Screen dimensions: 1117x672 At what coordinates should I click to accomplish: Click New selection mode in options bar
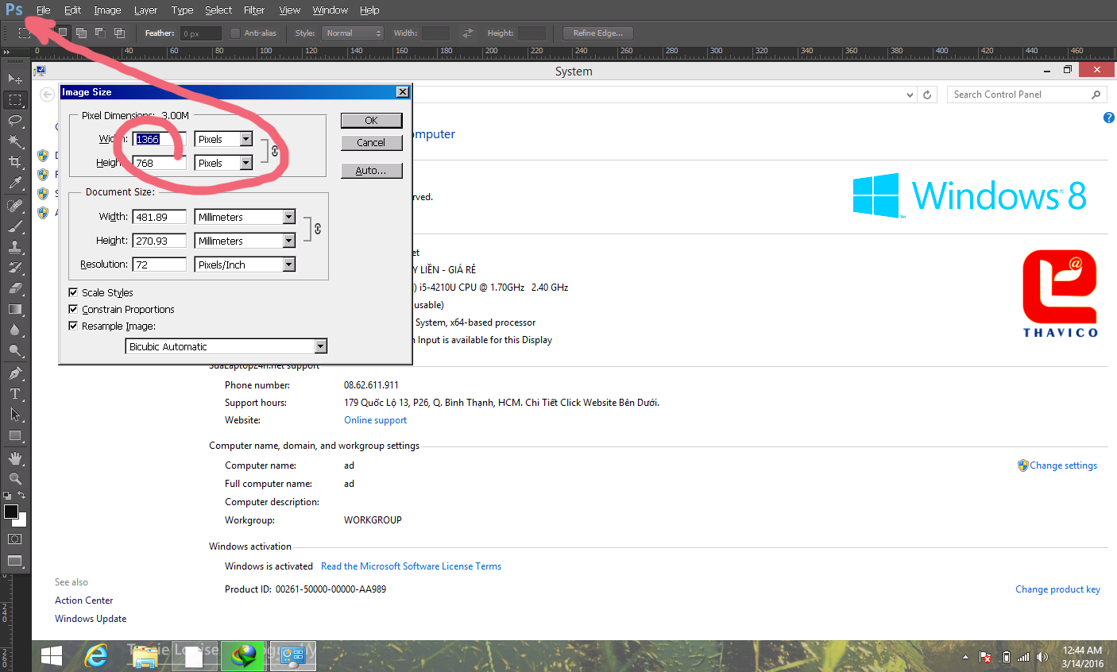62,33
